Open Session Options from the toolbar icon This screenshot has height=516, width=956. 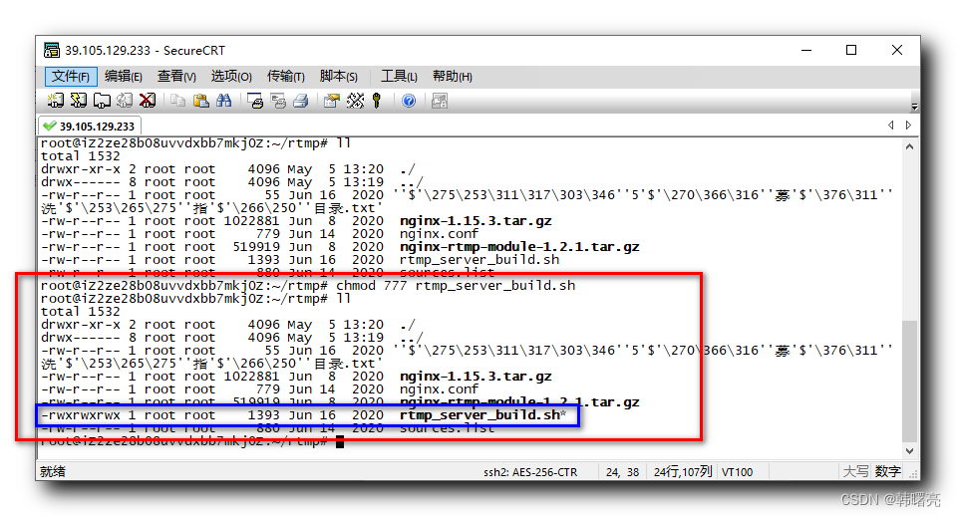pyautogui.click(x=332, y=101)
